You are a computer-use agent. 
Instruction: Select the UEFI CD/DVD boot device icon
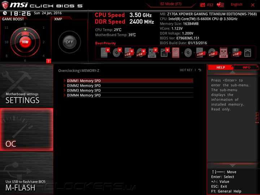pos(117,53)
